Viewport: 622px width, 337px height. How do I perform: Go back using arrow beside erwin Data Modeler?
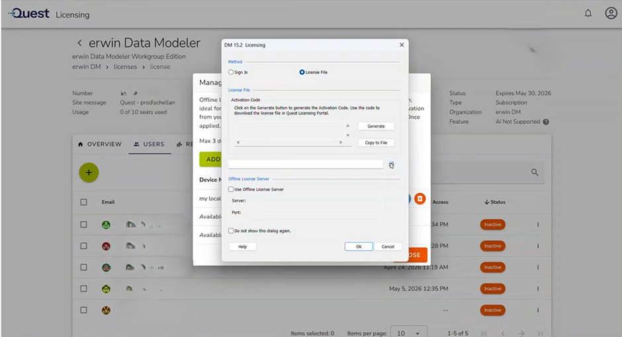coord(79,43)
